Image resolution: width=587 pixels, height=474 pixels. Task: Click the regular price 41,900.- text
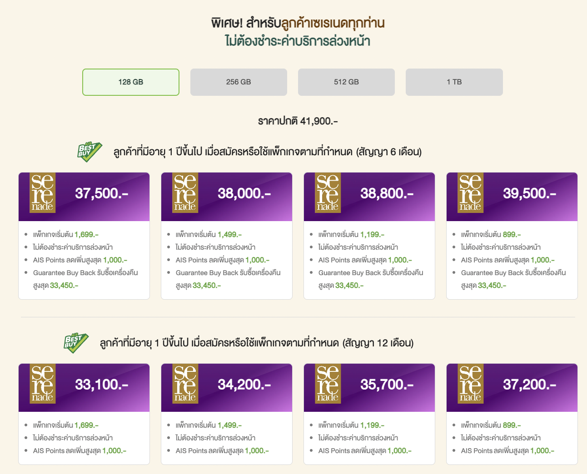tap(298, 121)
